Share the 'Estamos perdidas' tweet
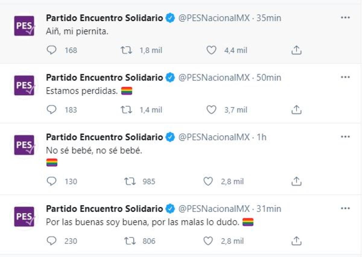 (x=297, y=110)
